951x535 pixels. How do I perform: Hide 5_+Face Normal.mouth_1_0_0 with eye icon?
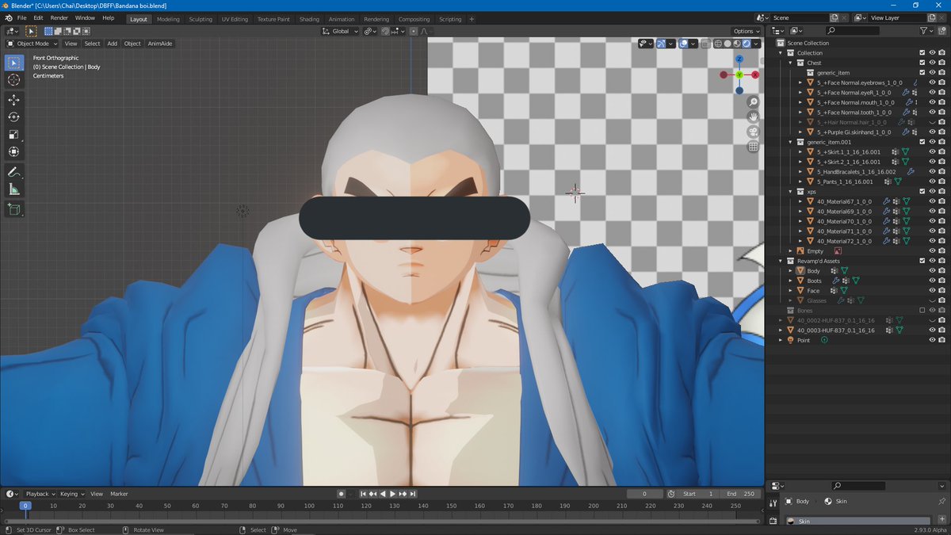pyautogui.click(x=932, y=102)
